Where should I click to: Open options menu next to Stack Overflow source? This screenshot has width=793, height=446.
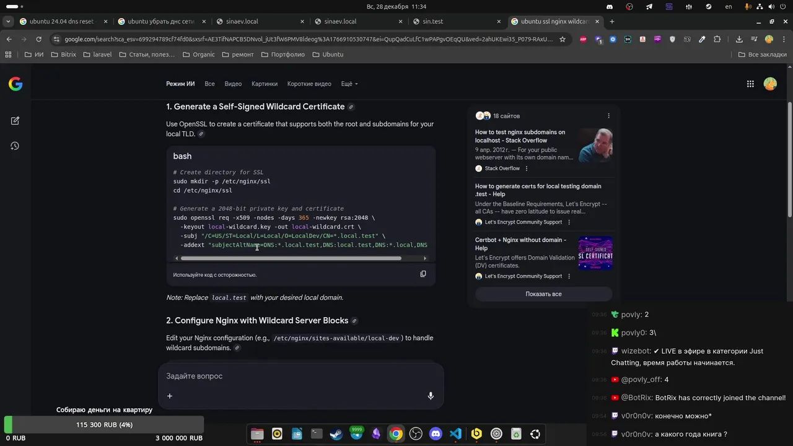[x=527, y=168]
